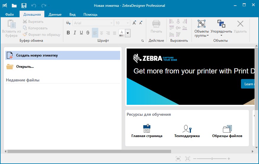Click the font color A swatch
This screenshot has height=164, width=259.
pyautogui.click(x=122, y=33)
